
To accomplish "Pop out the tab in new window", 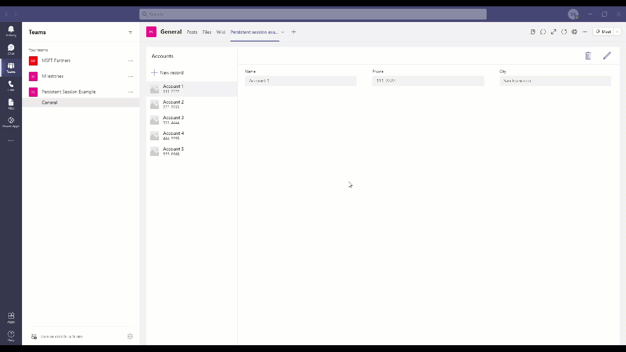I will [533, 32].
